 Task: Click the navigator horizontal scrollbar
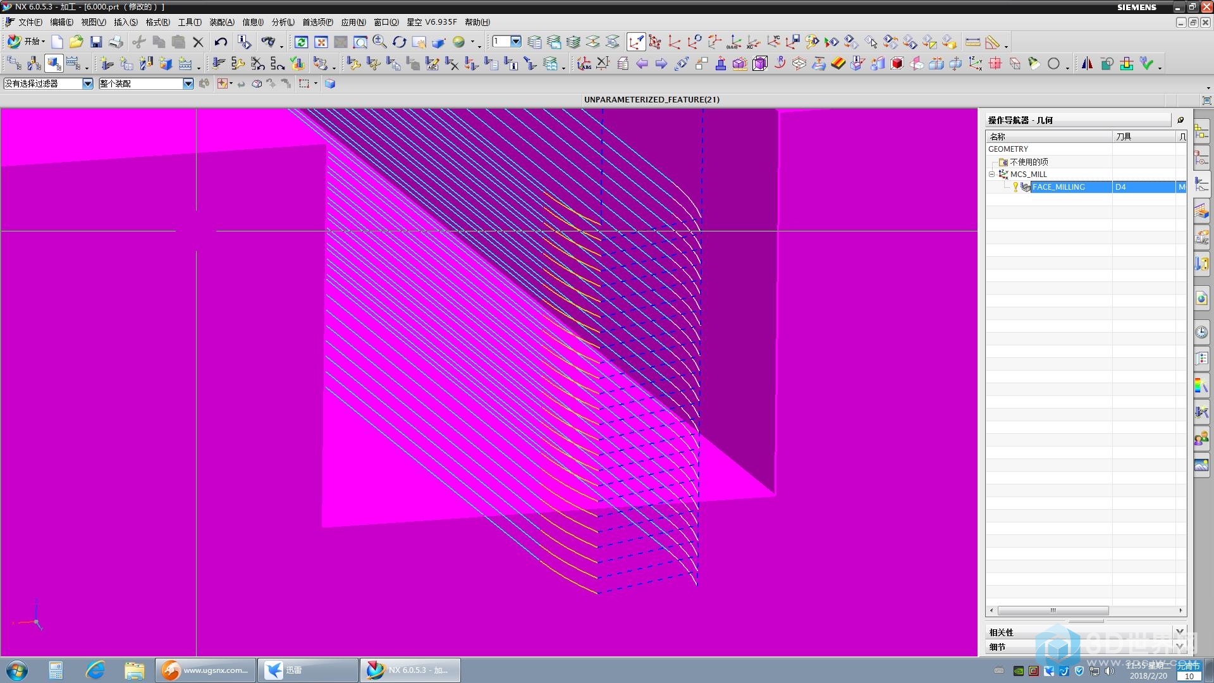[x=1053, y=611]
